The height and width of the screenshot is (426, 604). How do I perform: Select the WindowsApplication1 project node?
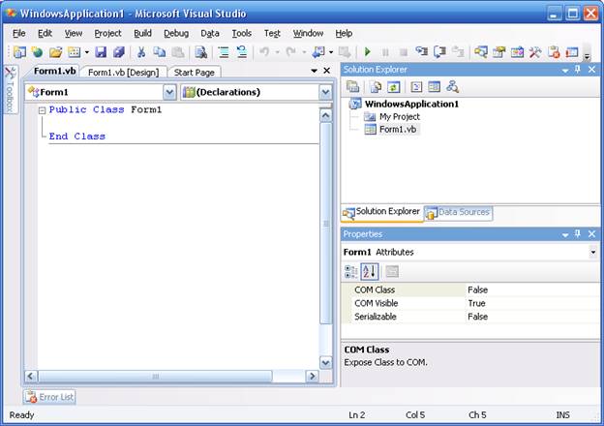tap(411, 104)
